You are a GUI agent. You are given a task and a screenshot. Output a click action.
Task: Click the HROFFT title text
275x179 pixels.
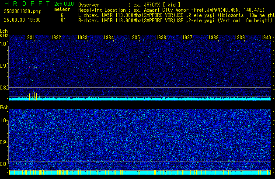(27, 3)
